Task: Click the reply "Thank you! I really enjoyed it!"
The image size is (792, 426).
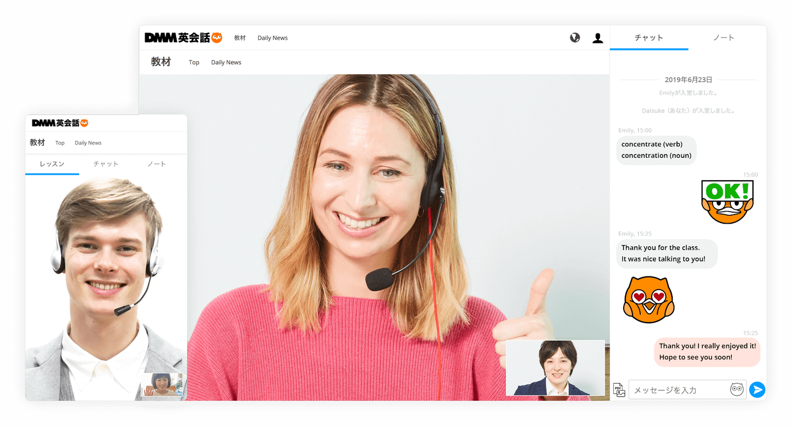Action: (708, 346)
